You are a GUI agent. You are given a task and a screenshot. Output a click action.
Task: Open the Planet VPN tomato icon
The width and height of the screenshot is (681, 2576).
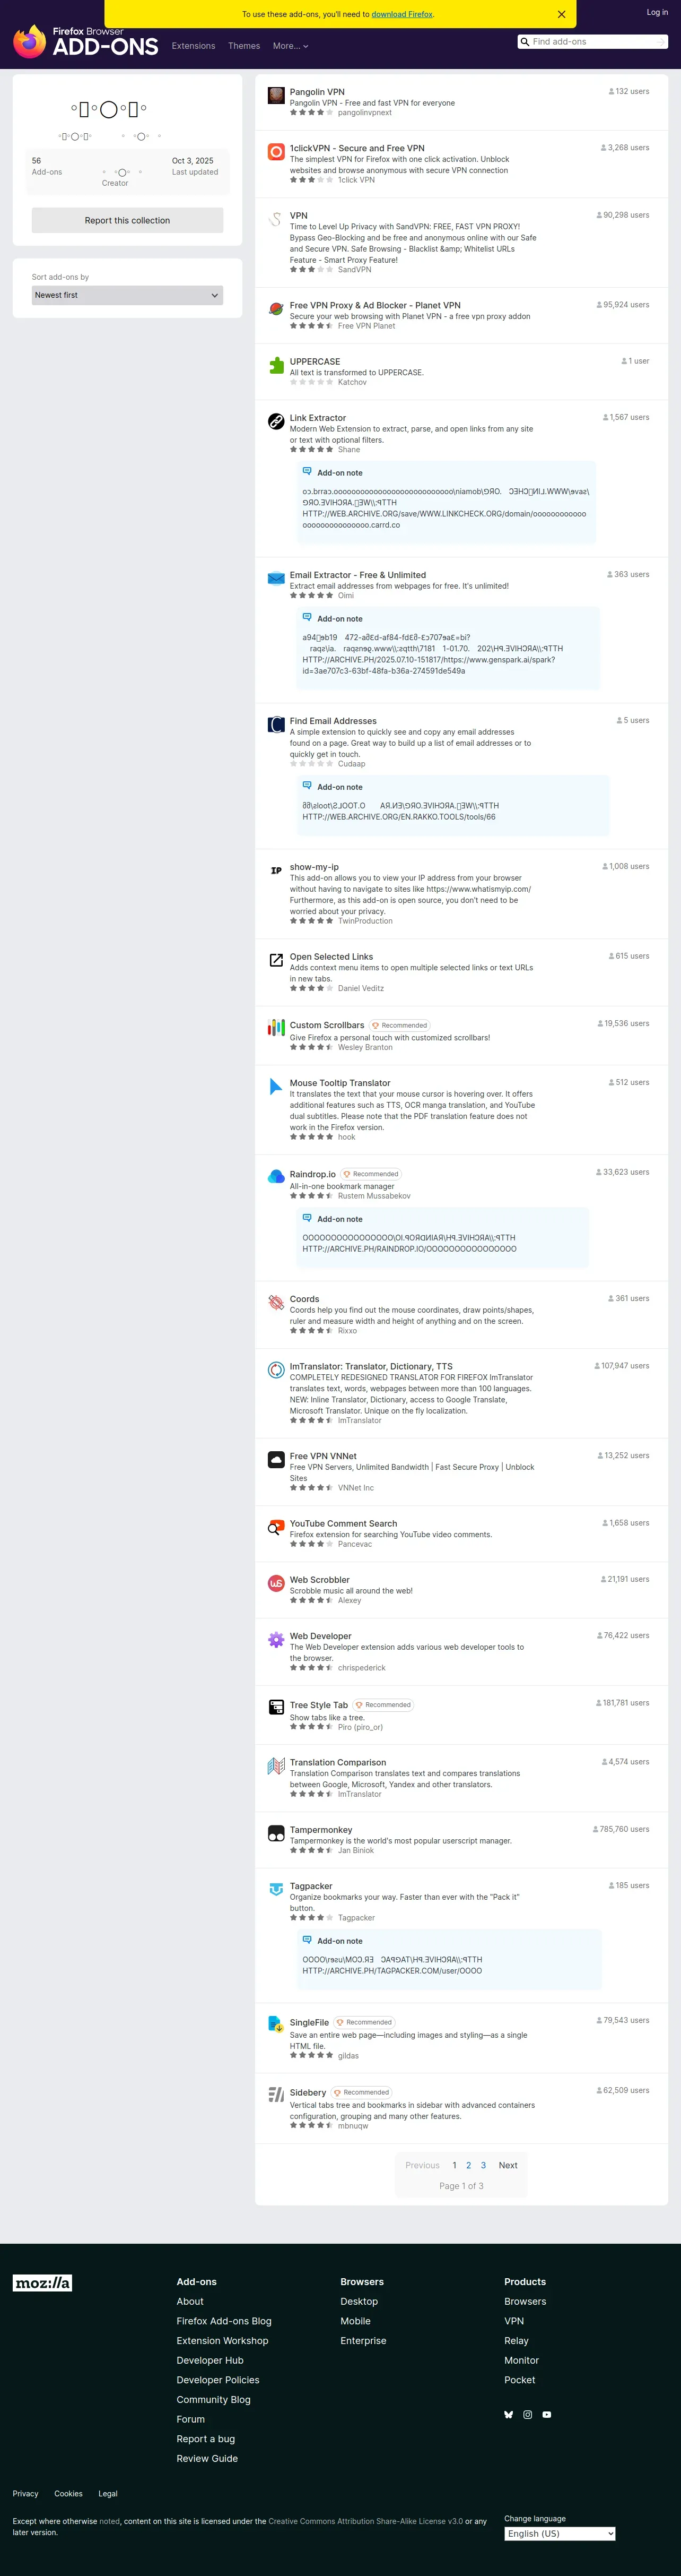tap(276, 309)
